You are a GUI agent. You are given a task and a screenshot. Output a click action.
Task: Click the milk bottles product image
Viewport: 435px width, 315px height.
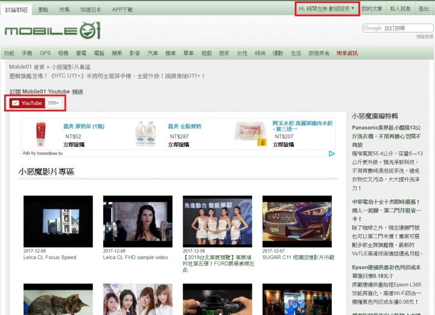(146, 134)
